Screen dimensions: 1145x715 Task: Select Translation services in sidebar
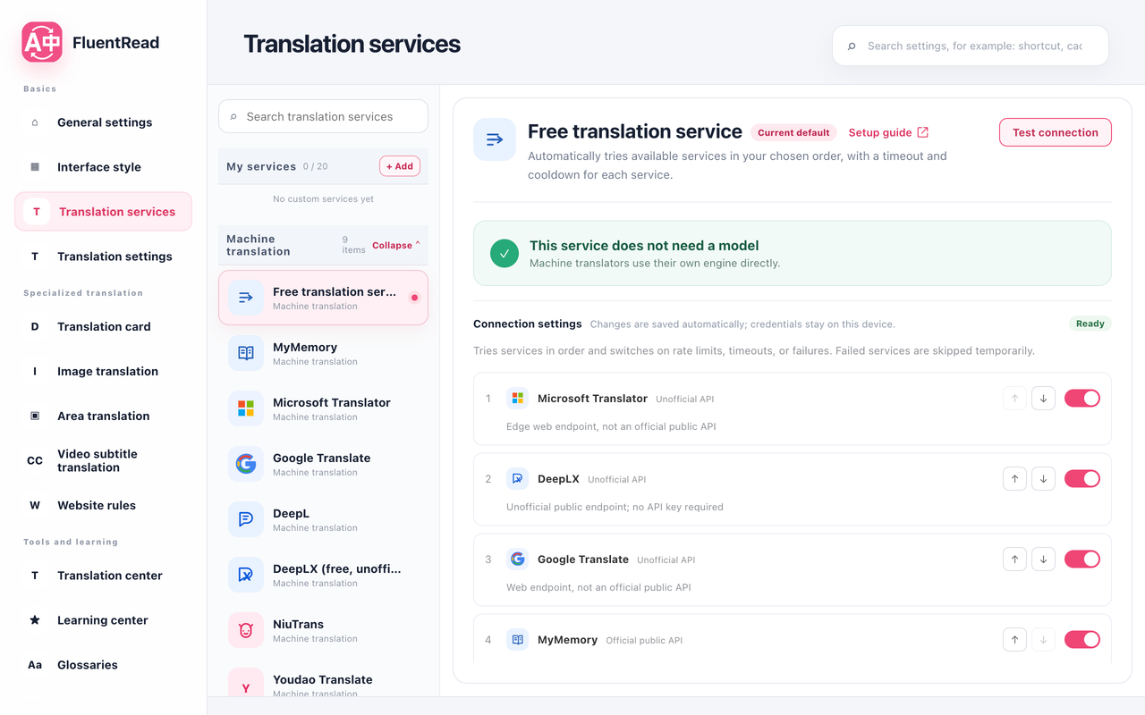point(103,212)
